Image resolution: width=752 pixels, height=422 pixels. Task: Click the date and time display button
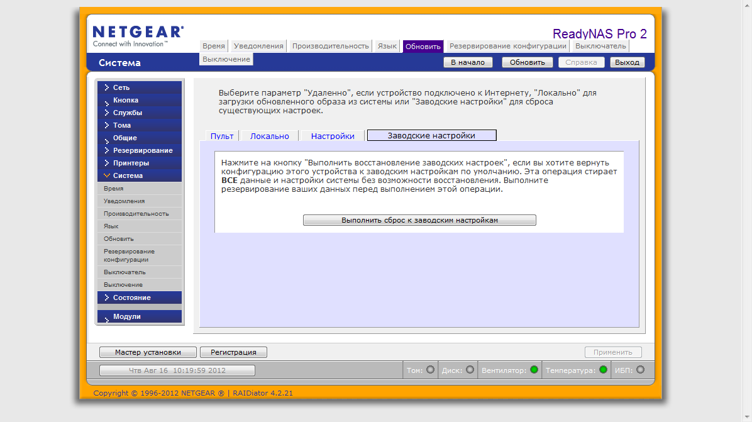point(177,370)
